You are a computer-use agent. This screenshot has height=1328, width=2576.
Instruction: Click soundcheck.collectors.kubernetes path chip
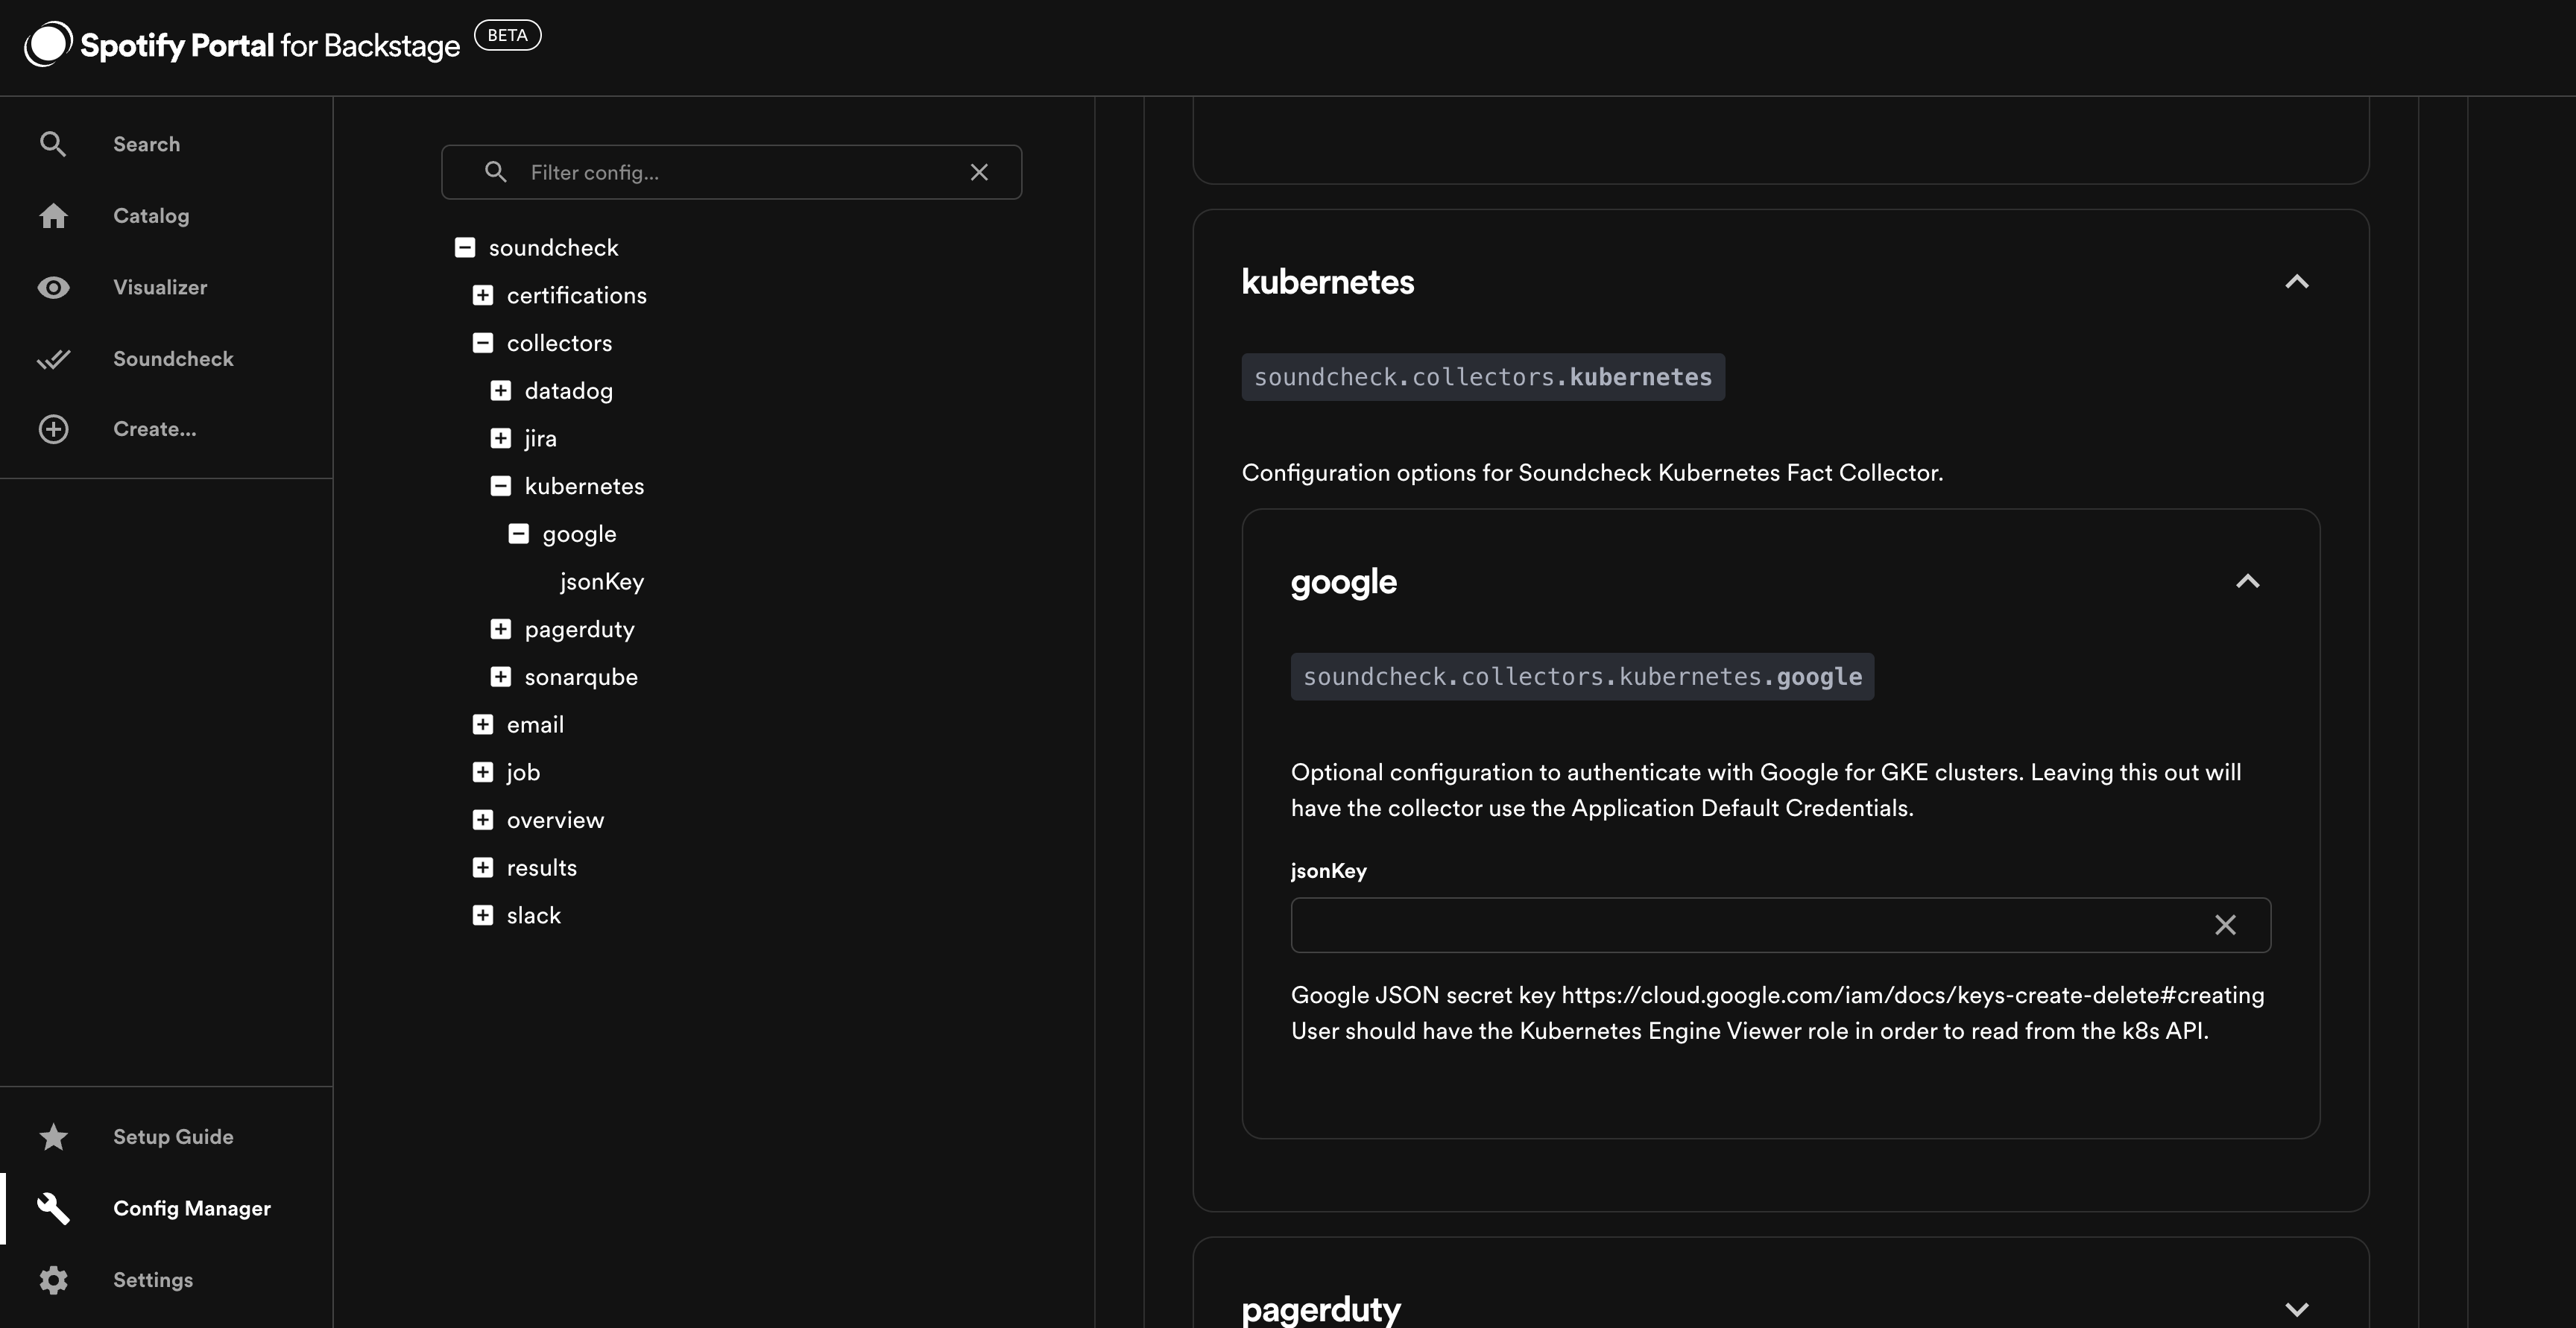pos(1483,377)
